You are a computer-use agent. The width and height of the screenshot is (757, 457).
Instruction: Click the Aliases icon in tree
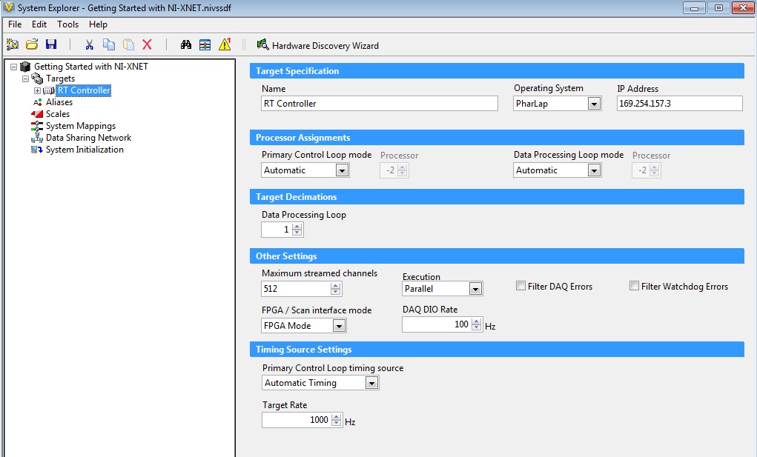click(38, 102)
